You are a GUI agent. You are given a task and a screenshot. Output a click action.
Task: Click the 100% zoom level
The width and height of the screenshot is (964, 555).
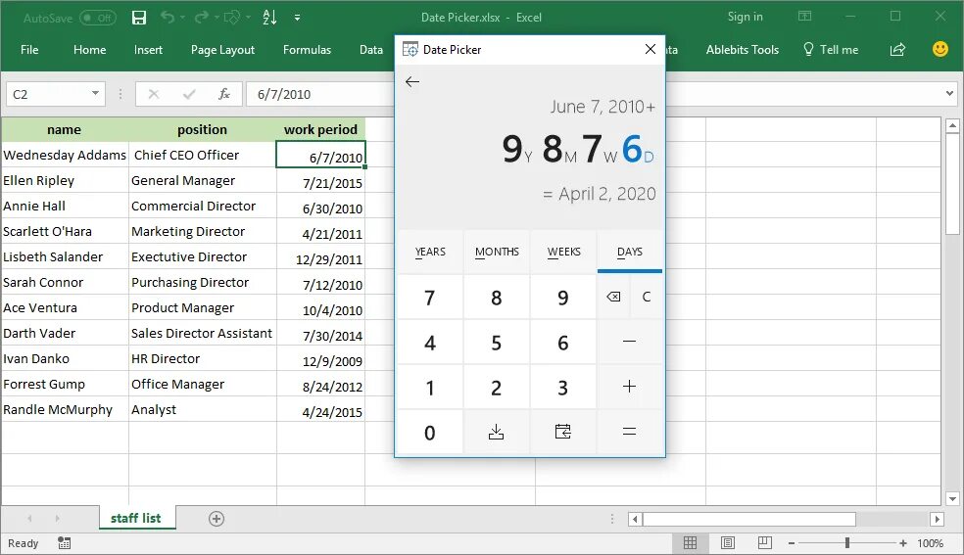[930, 543]
